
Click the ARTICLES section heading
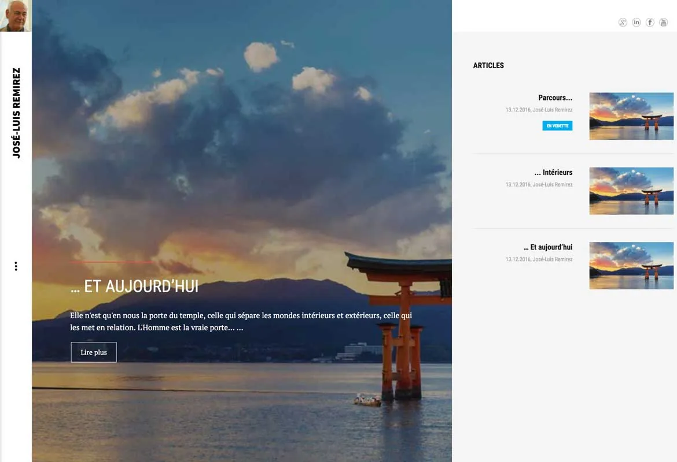tap(488, 65)
